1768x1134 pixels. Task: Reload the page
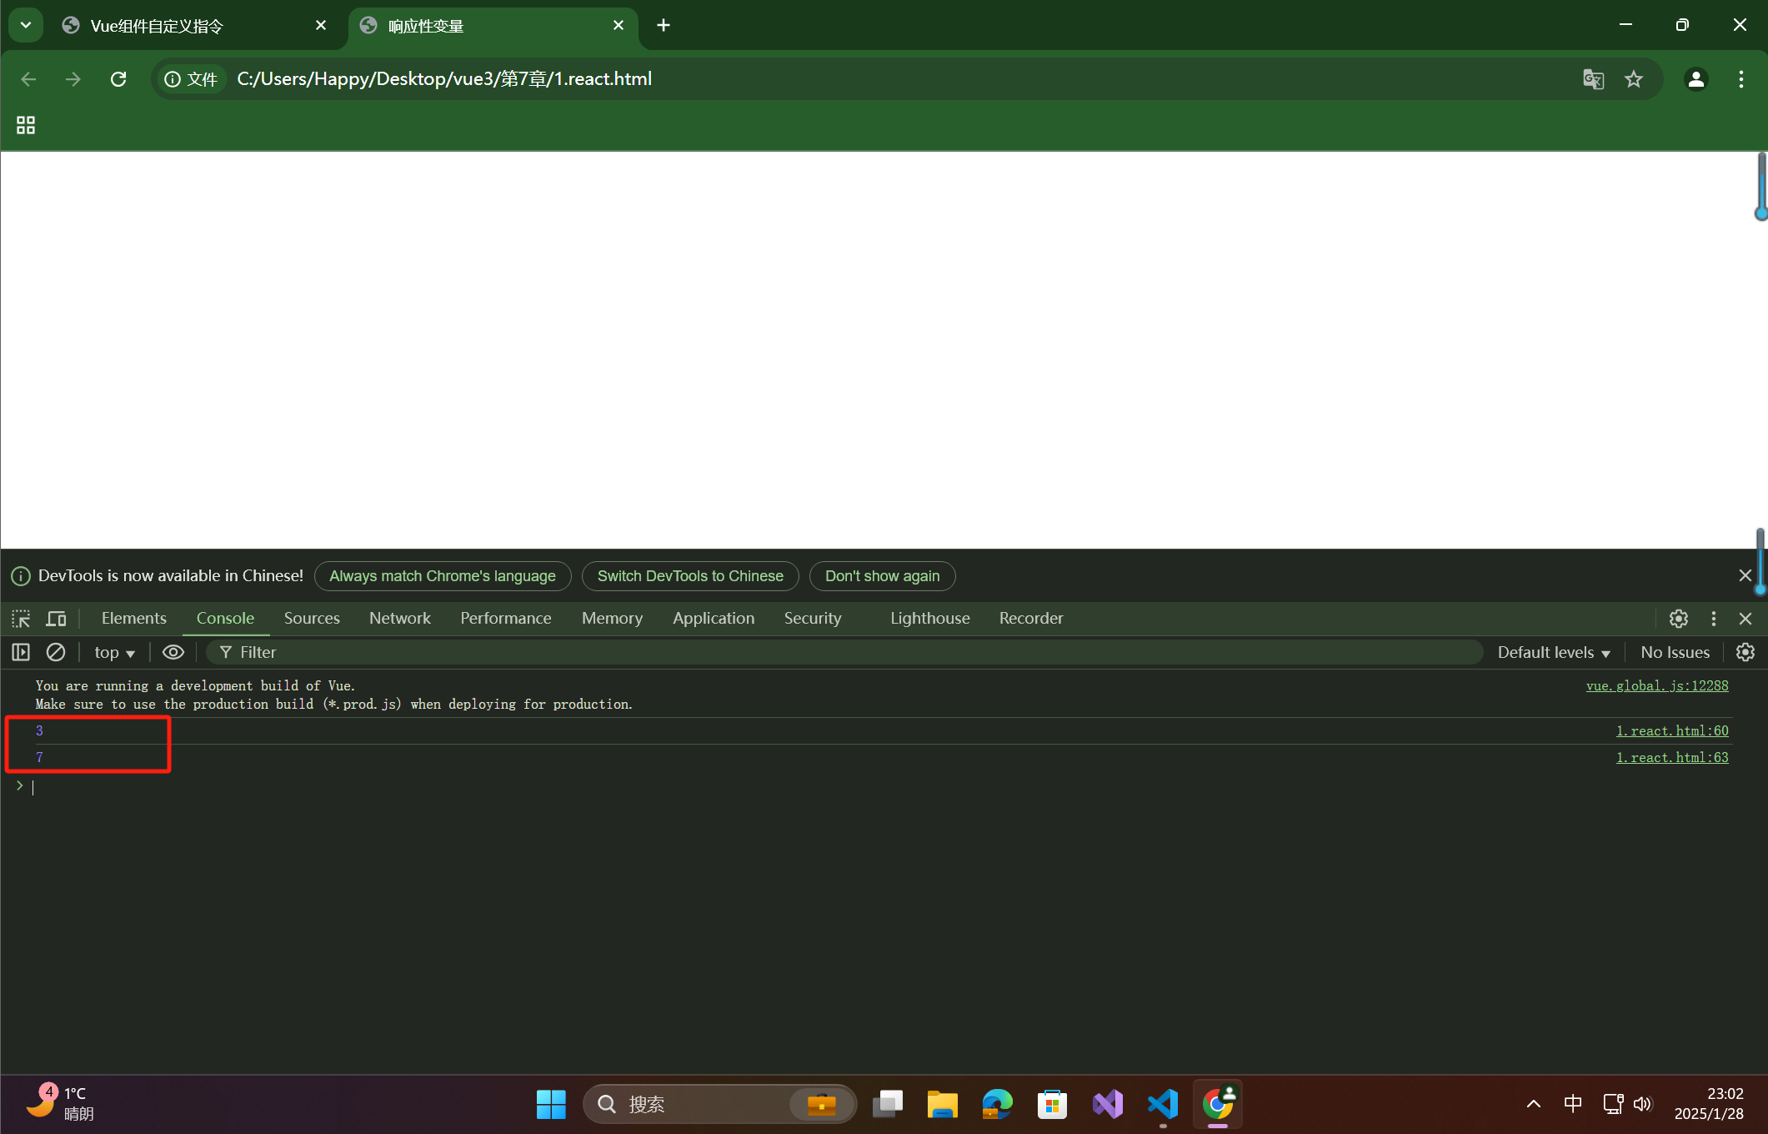pyautogui.click(x=118, y=79)
